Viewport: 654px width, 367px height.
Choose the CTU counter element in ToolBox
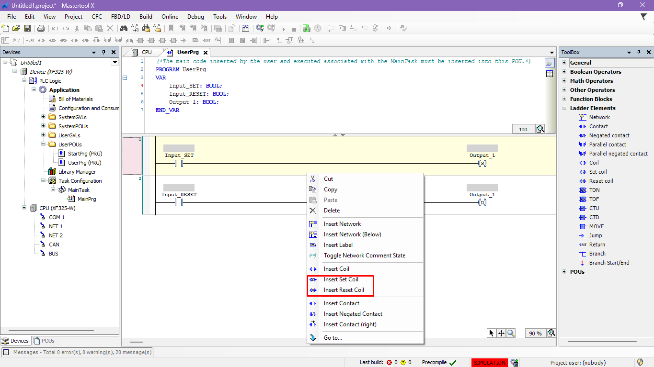[594, 208]
